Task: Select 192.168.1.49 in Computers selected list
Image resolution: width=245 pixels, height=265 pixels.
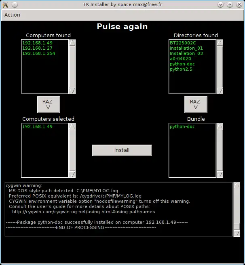Action: 37,126
